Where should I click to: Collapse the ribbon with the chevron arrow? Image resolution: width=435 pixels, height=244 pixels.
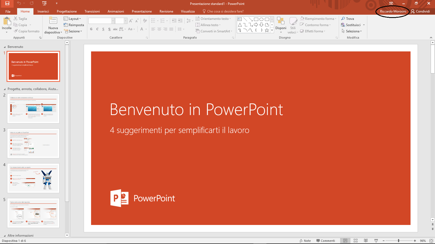coord(431,38)
